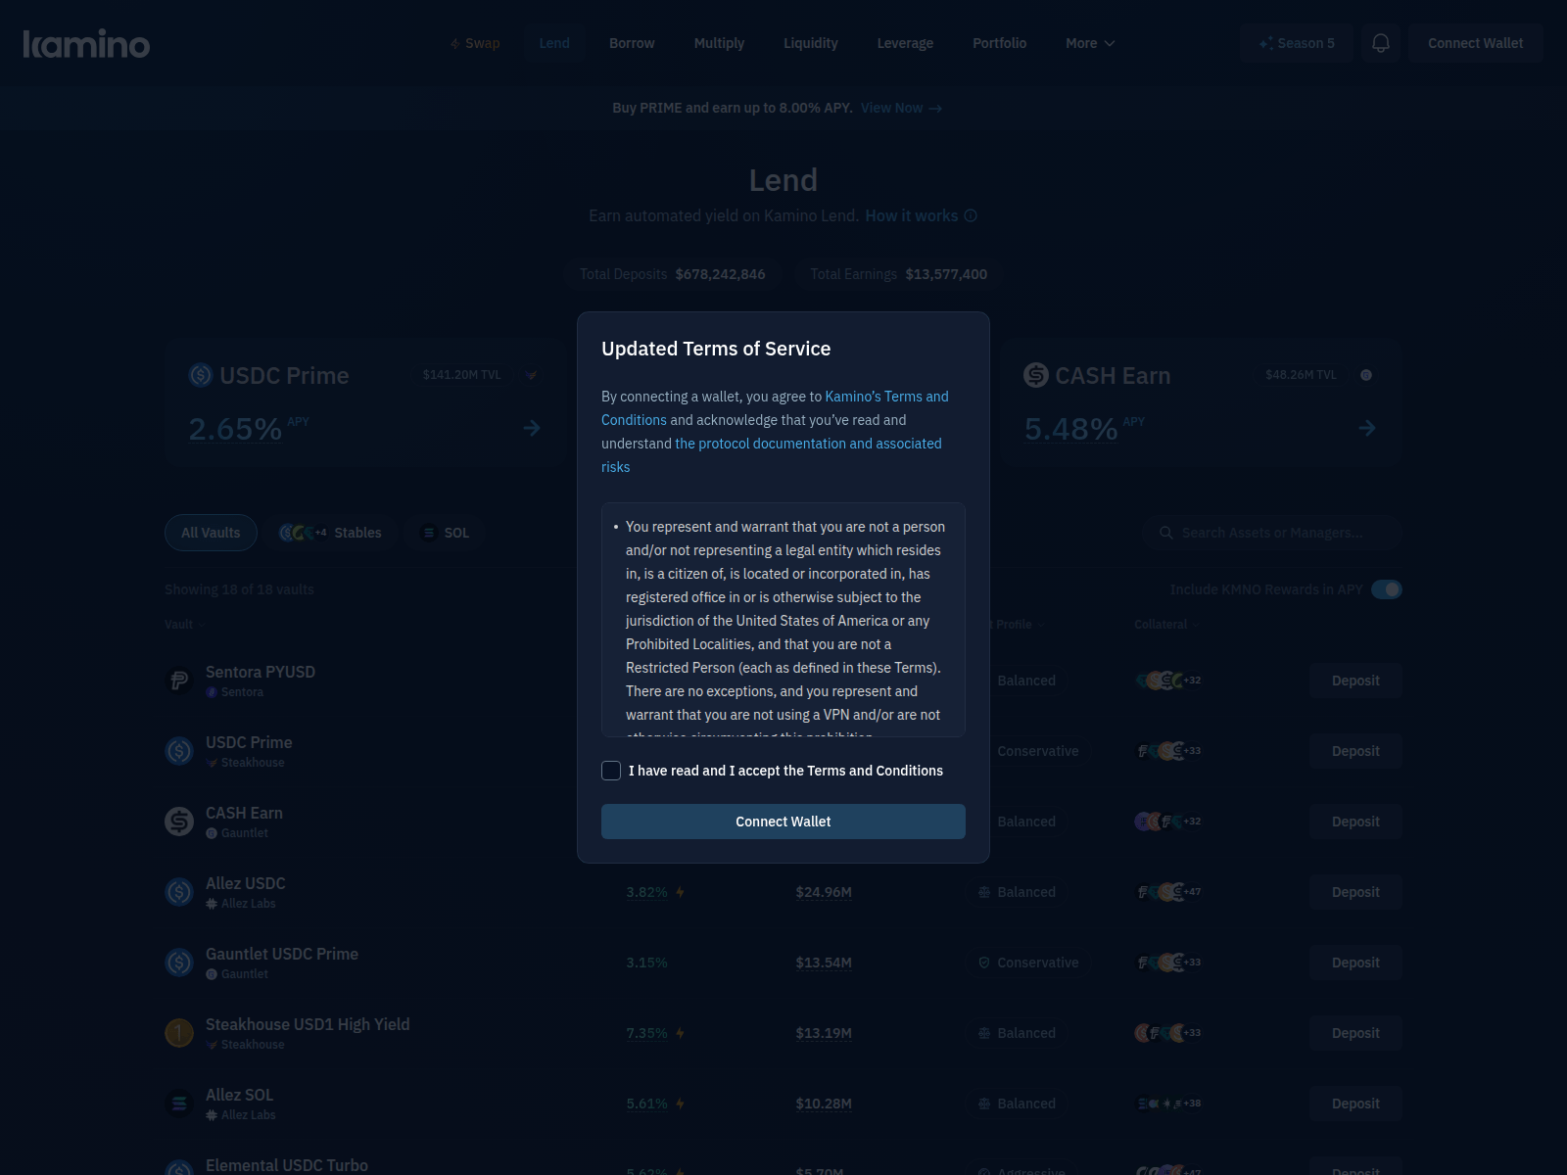1567x1175 pixels.
Task: Click the Gauntlet USDC Prime collateral icons
Action: coord(1167,963)
